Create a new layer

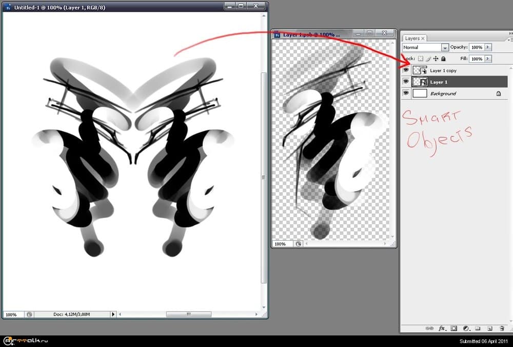[x=489, y=328]
